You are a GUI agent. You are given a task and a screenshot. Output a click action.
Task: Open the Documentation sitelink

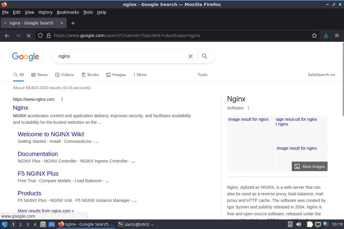pyautogui.click(x=38, y=154)
